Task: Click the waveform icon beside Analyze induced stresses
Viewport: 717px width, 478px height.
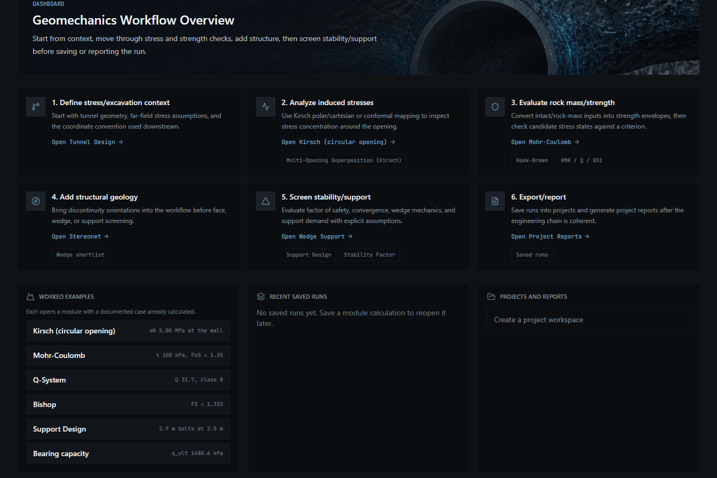Action: (266, 107)
